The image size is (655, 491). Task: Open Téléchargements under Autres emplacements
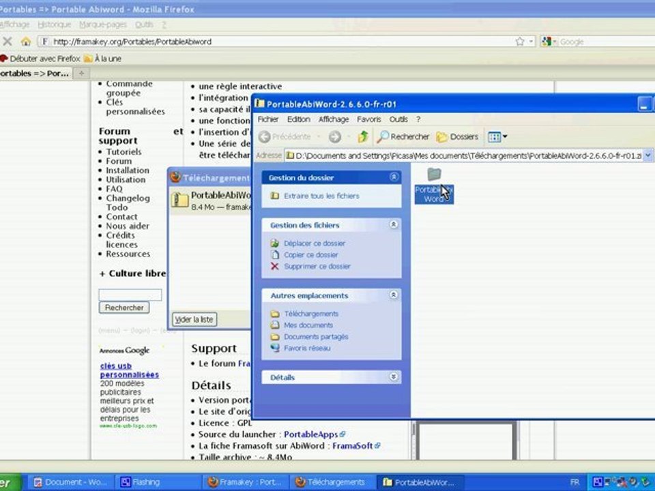311,314
